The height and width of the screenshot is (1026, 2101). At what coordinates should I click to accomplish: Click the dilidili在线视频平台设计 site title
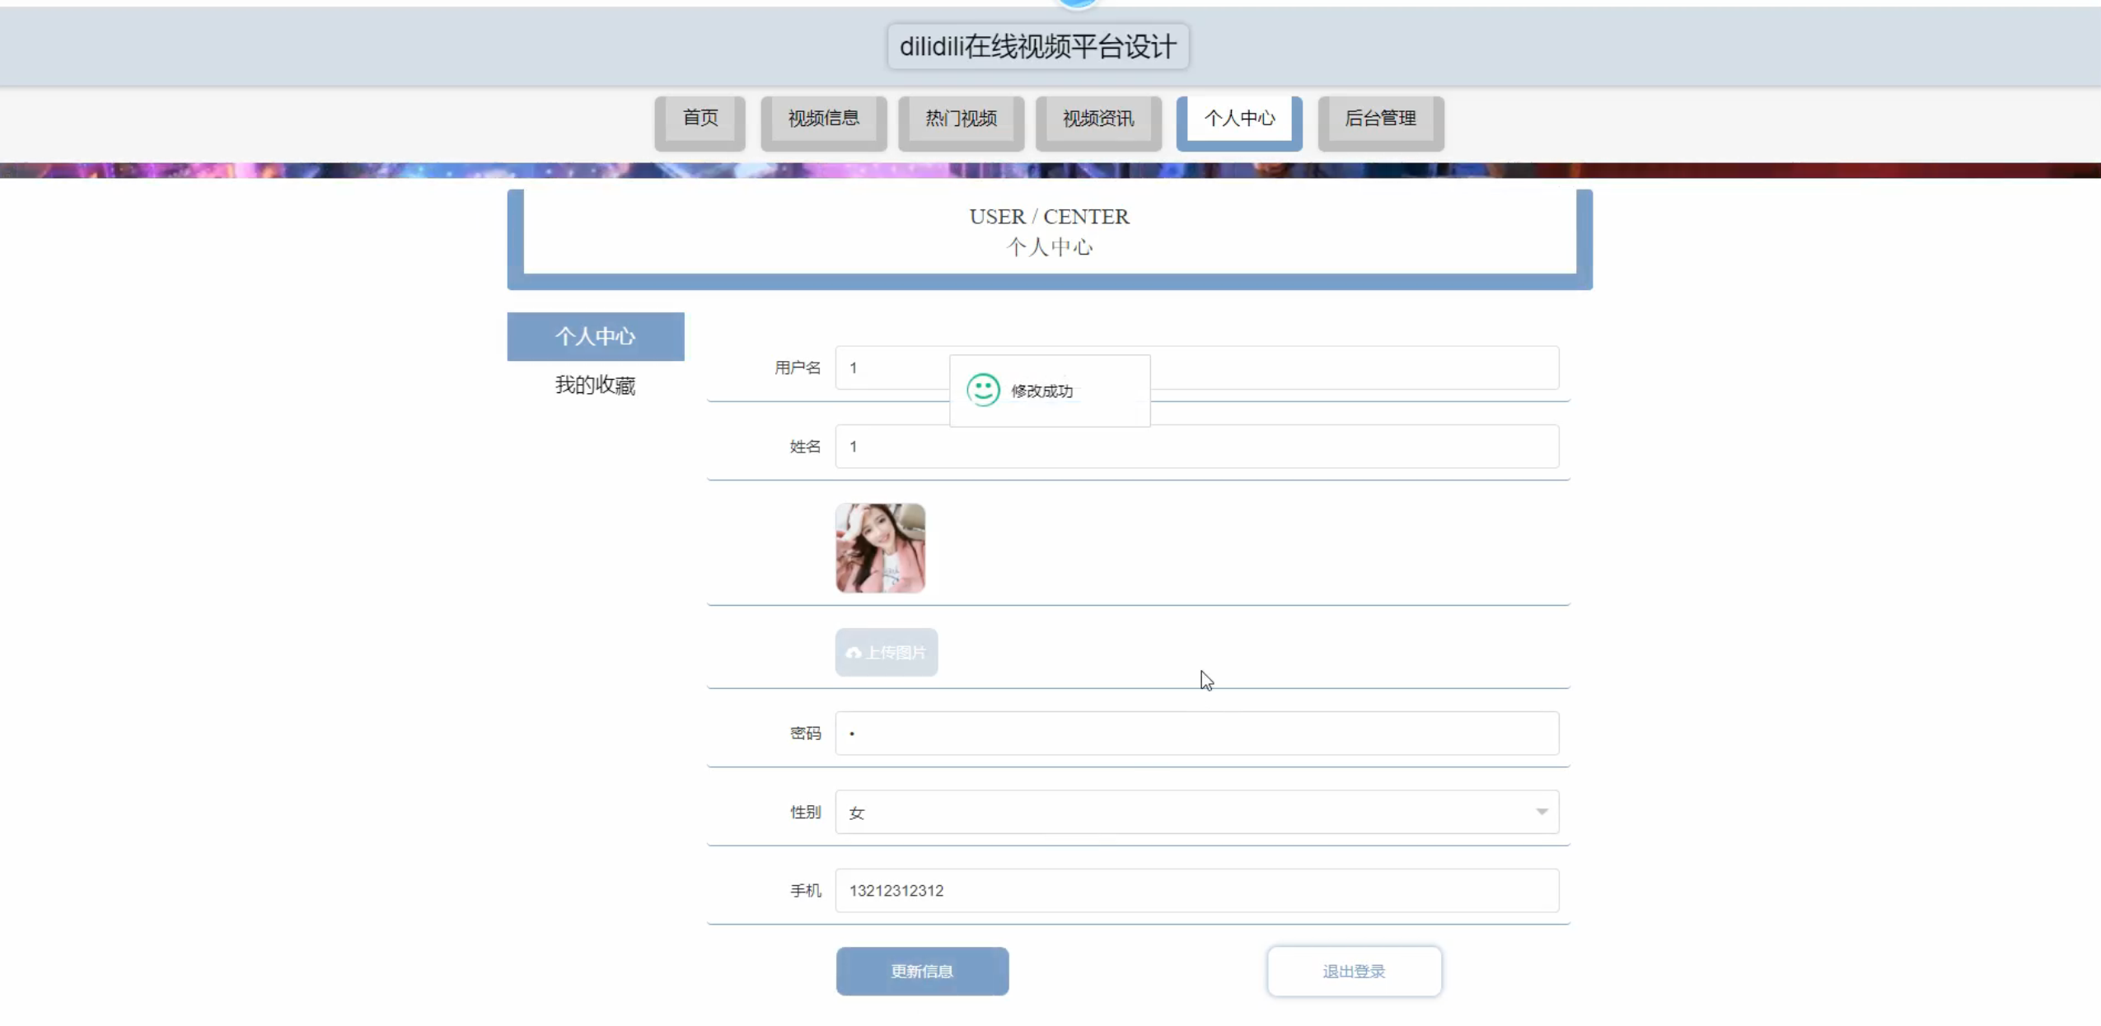pos(1037,47)
